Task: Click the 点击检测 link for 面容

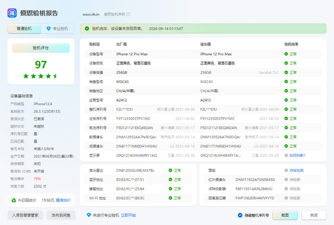Action: [x=297, y=170]
